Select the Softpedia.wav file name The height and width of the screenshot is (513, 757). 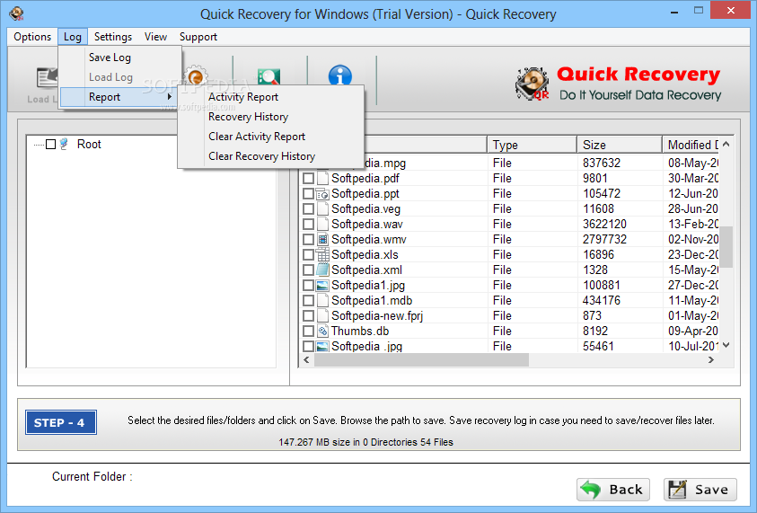(367, 224)
